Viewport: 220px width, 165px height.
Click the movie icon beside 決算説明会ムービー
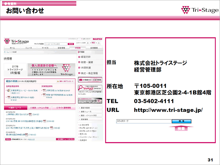tap(9, 90)
